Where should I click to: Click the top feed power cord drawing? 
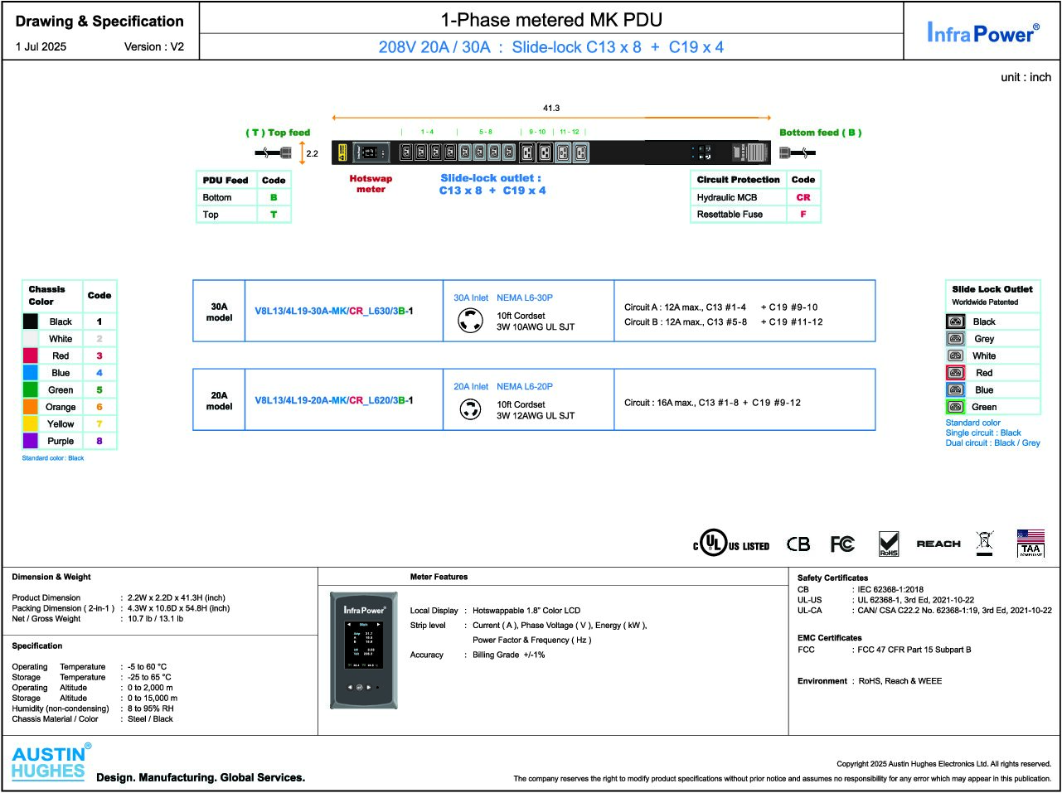pyautogui.click(x=274, y=152)
